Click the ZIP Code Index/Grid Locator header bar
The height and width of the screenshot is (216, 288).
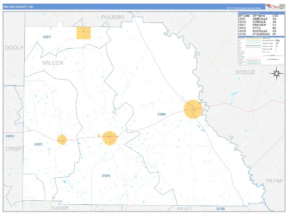tap(261, 13)
